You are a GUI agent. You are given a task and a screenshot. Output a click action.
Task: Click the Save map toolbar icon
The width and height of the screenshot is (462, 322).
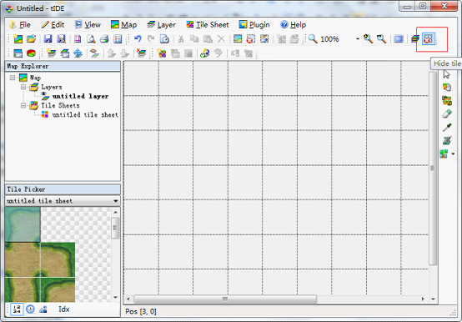point(48,38)
